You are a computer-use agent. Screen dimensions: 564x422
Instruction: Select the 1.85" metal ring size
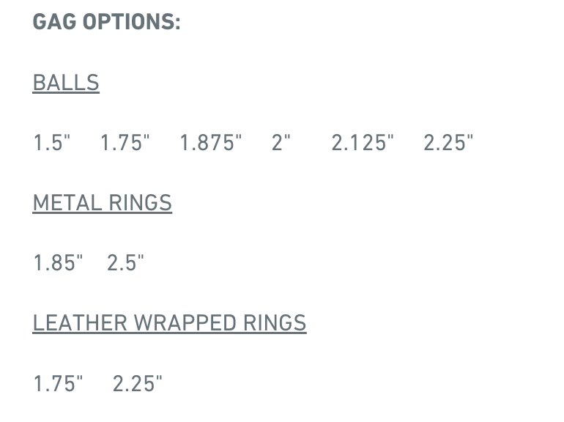click(x=58, y=262)
